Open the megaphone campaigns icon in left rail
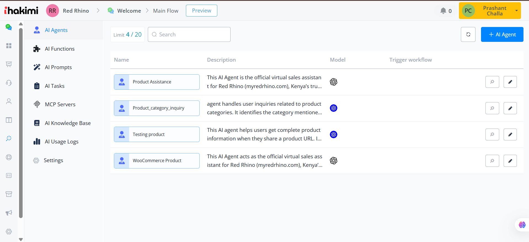 coord(9,213)
